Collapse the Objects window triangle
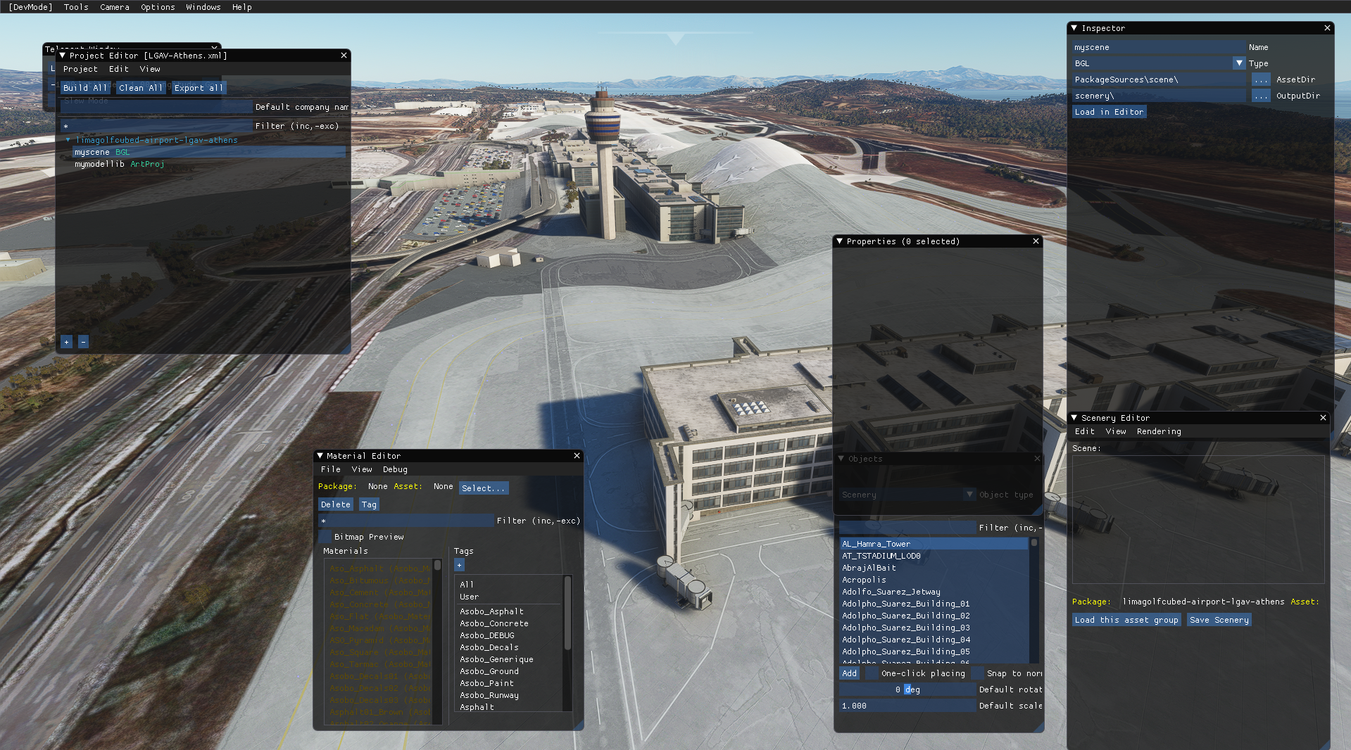The height and width of the screenshot is (750, 1351). point(841,459)
